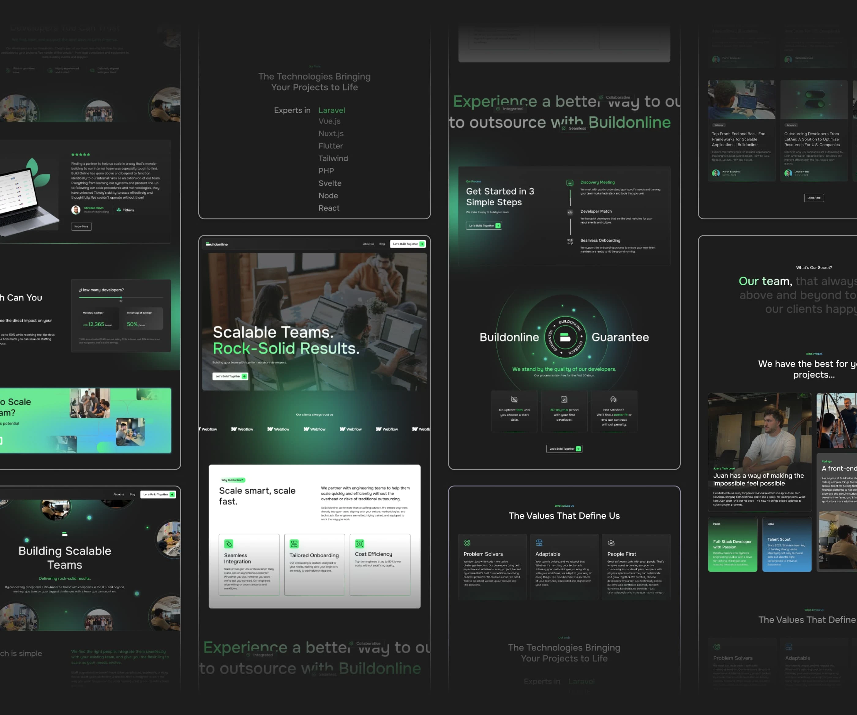Click the 'Get Started in 3 Simple Steps' heading
This screenshot has height=715, width=857.
point(500,197)
